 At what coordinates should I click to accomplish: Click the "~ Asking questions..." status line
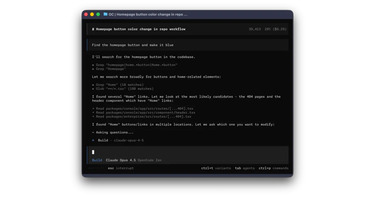(112, 133)
